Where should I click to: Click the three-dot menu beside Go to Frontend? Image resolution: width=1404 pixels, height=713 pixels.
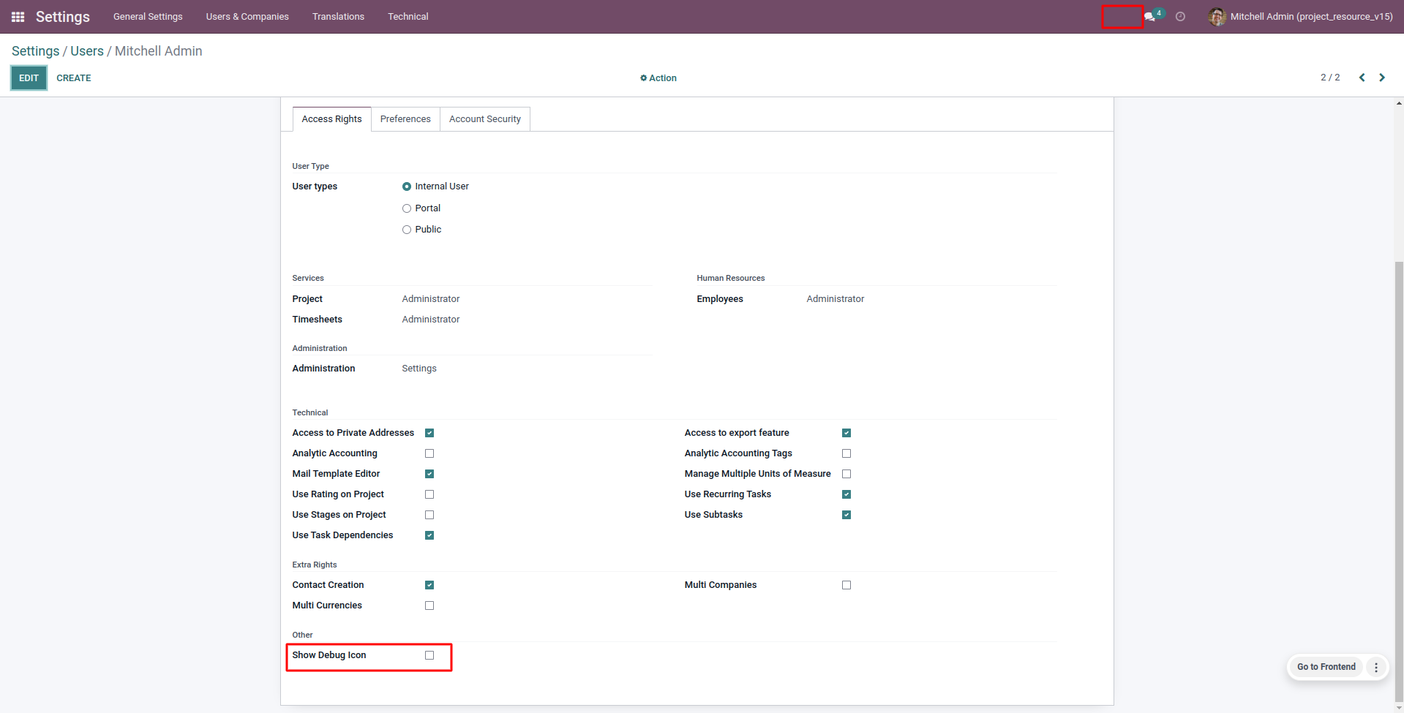[x=1376, y=667]
